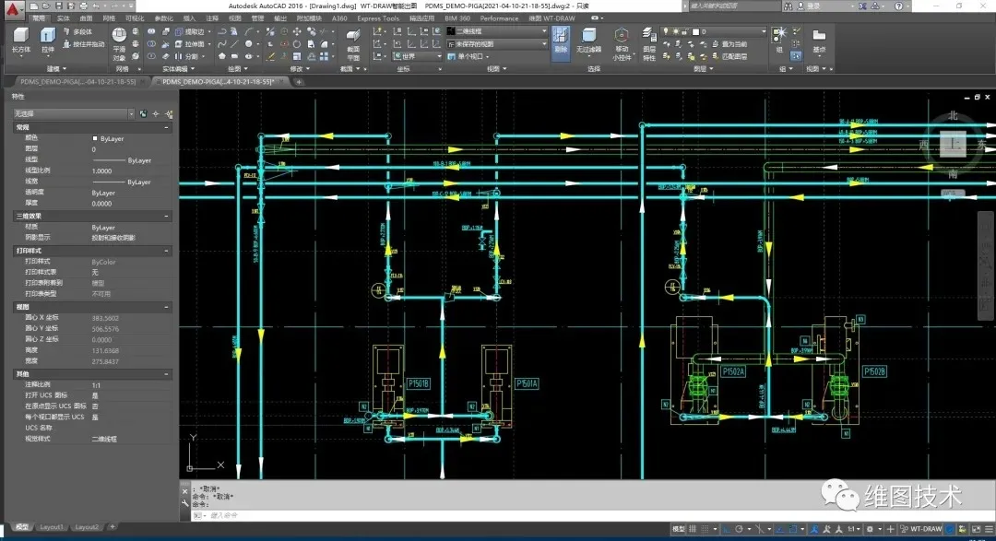Click the Undo arrow in quick access toolbar
This screenshot has width=996, height=541.
96,6
